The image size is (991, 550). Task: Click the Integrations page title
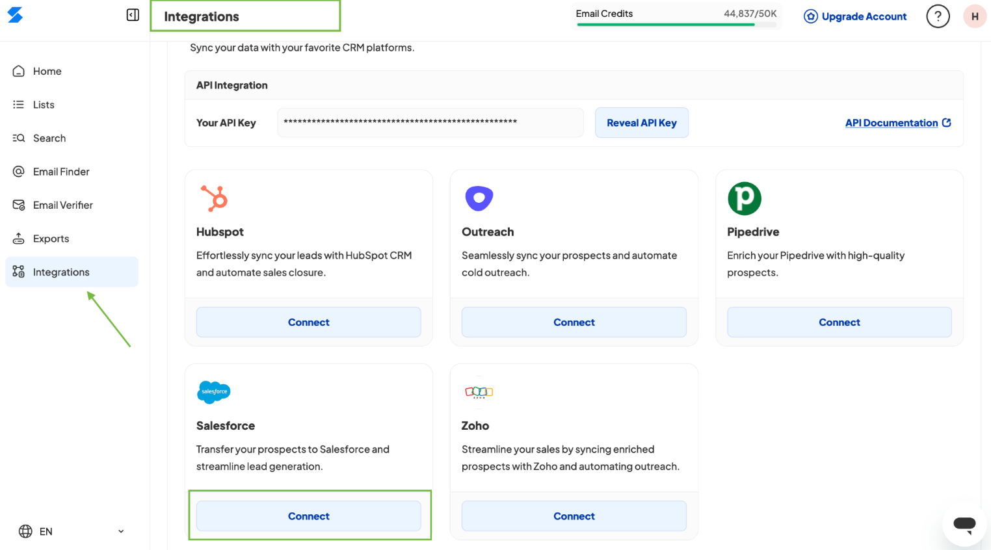click(202, 17)
